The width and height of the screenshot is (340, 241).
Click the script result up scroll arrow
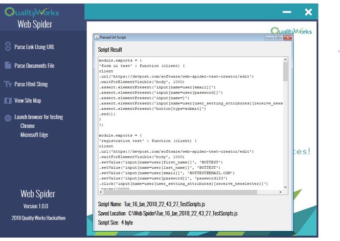tap(285, 60)
